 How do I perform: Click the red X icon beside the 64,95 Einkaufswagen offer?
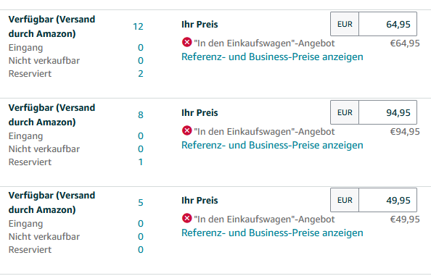(x=187, y=43)
